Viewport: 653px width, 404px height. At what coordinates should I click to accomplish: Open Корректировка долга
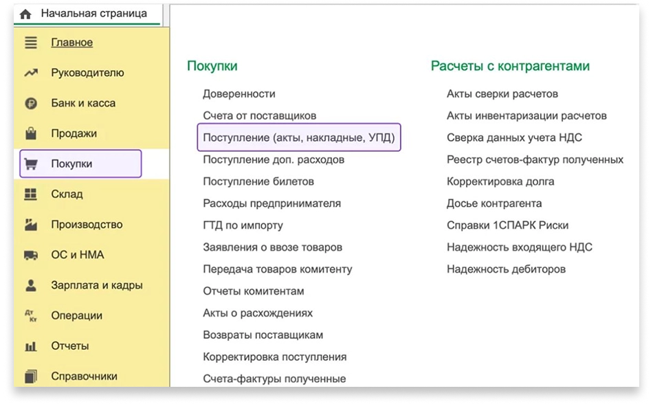(500, 182)
